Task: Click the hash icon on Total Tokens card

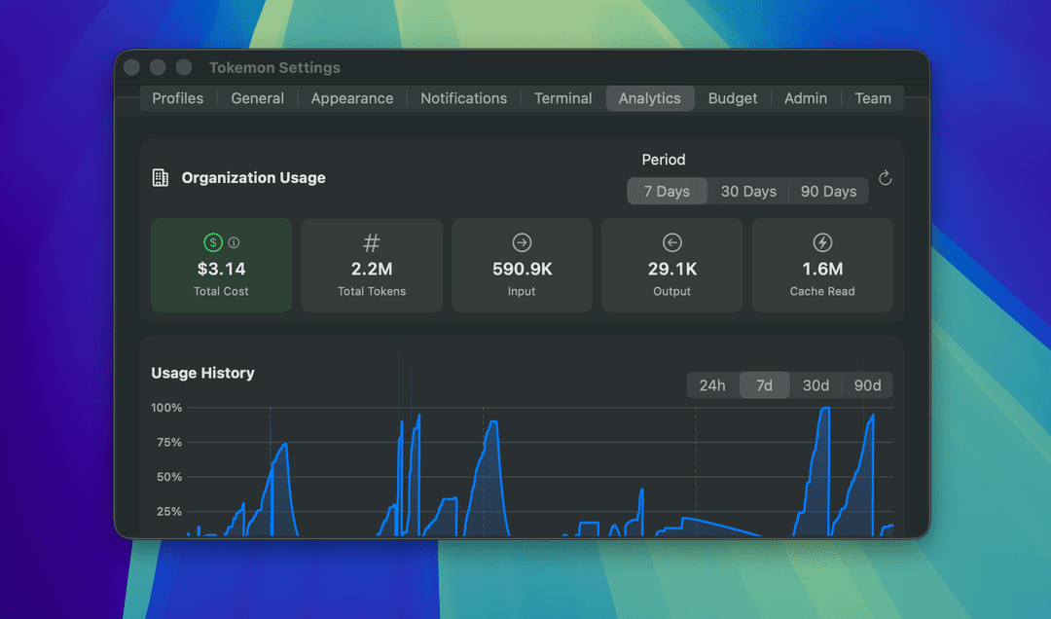Action: click(372, 242)
